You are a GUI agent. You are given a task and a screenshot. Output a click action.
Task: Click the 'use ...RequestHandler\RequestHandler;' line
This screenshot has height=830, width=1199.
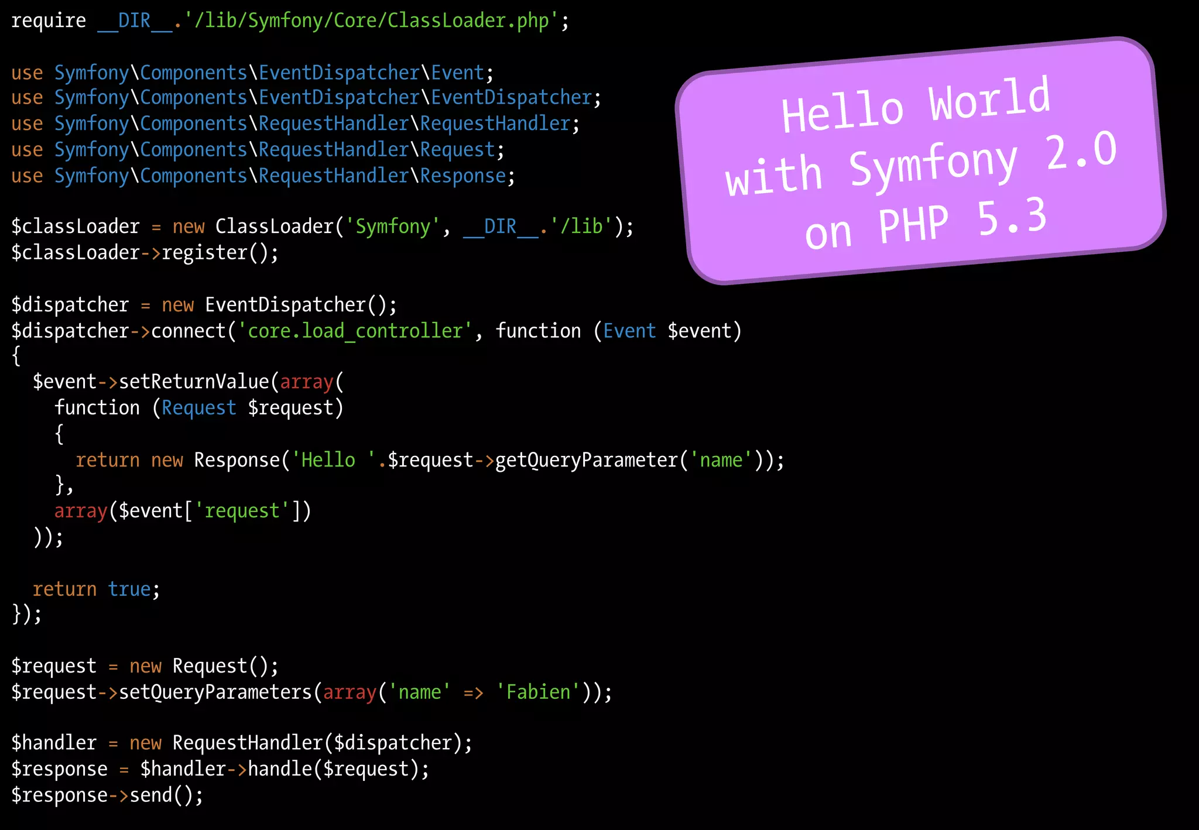(296, 124)
